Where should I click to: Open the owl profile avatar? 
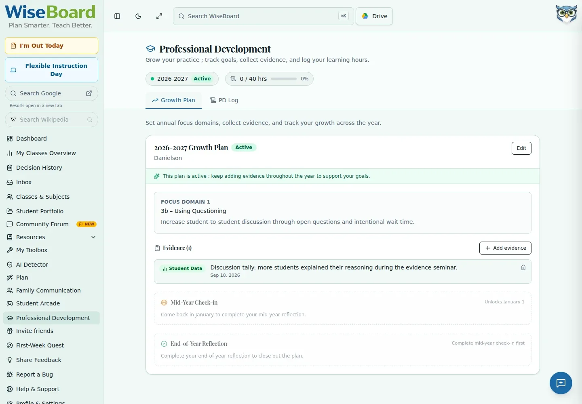tap(566, 14)
